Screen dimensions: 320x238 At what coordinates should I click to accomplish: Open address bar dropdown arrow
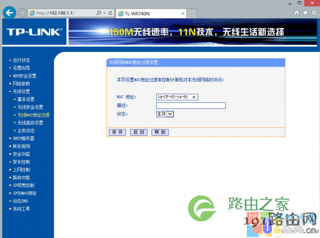click(105, 13)
